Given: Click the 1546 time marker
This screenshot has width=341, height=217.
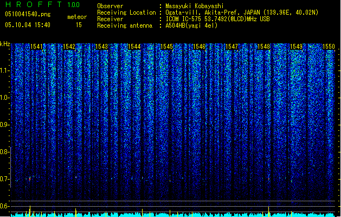Looking at the screenshot, I should pyautogui.click(x=199, y=47).
